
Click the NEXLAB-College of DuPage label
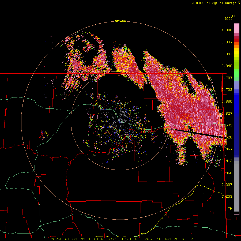[x=215, y=3]
